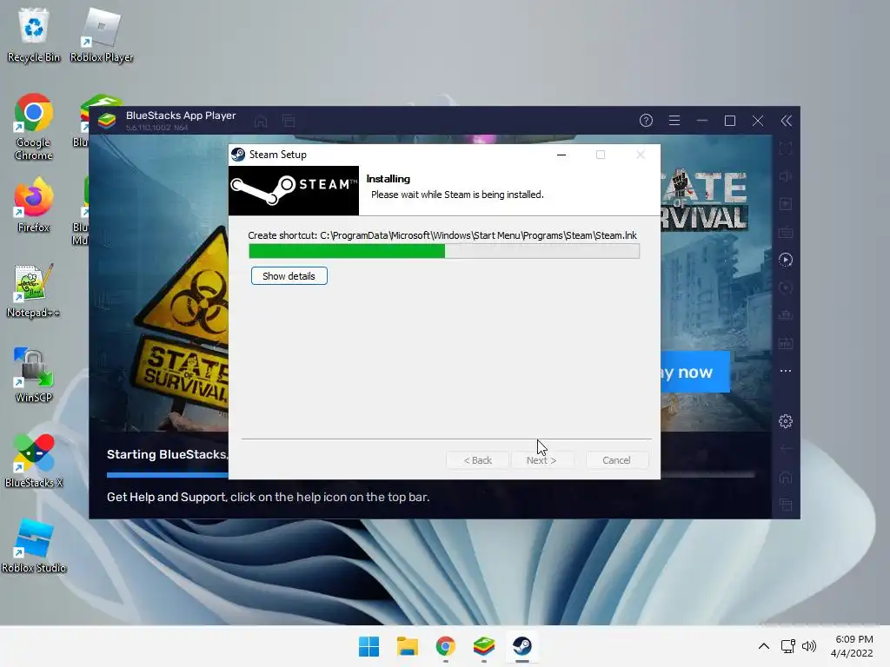The image size is (890, 667).
Task: Minimize the Steam Setup window
Action: [561, 155]
